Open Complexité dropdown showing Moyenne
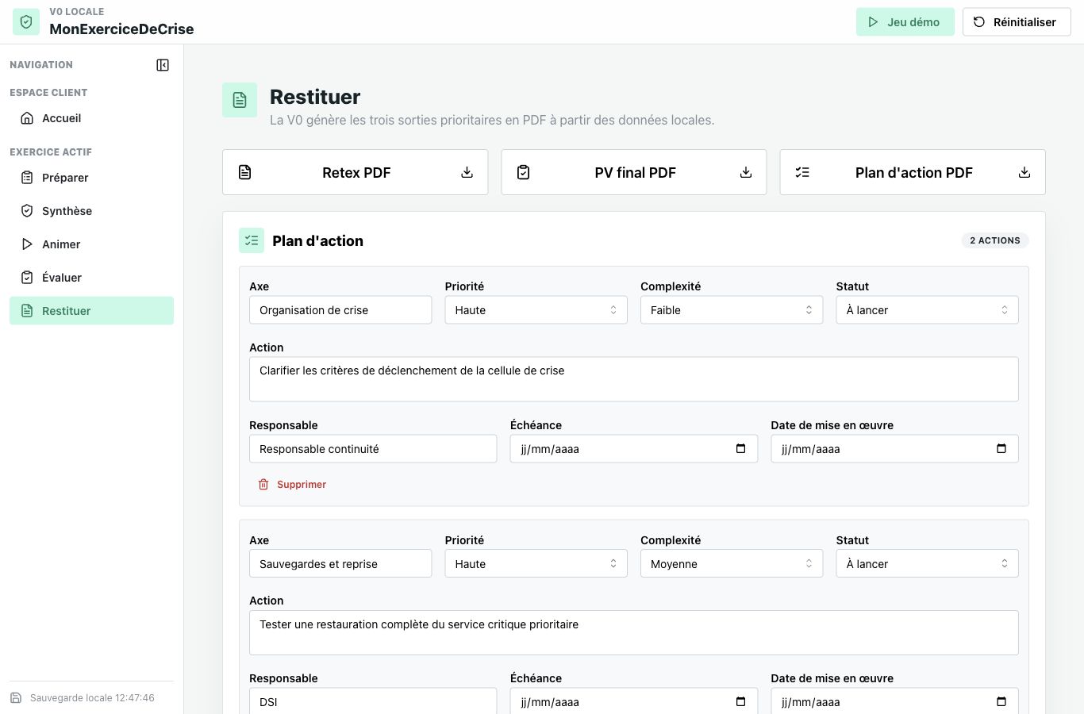 [732, 564]
